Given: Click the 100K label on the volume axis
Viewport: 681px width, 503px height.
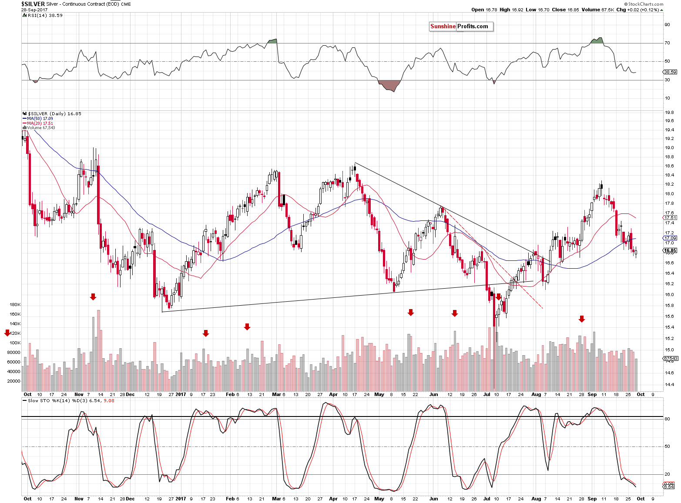Looking at the screenshot, I should coord(15,343).
